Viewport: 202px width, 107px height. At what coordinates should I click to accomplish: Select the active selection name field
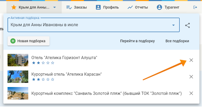pyautogui.click(x=88, y=25)
